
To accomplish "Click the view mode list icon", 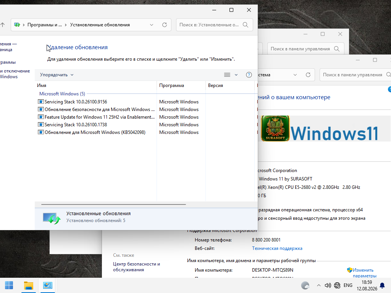I will click(x=227, y=75).
